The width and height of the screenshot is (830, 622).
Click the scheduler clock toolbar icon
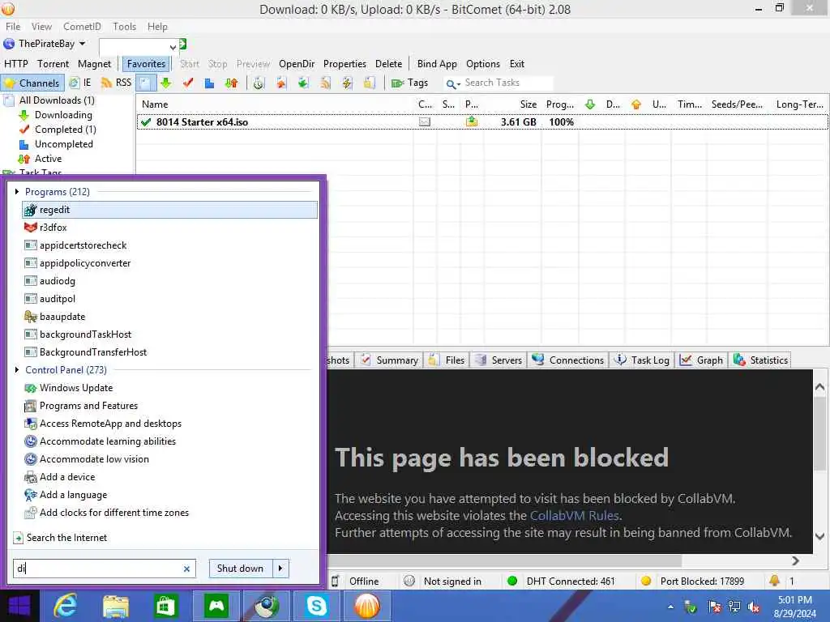pyautogui.click(x=259, y=83)
